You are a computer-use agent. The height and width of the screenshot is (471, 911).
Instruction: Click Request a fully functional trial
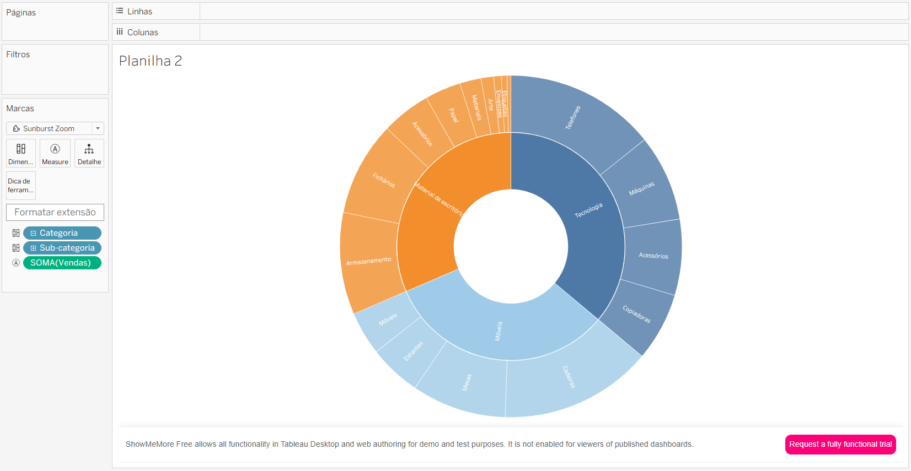point(840,444)
